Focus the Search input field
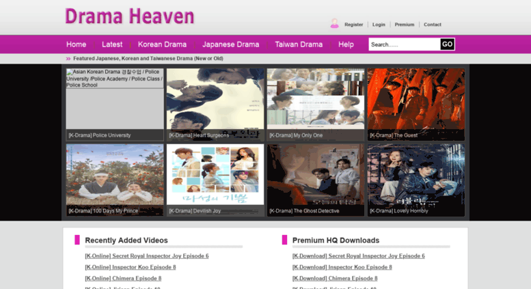531x289 pixels. tap(405, 44)
